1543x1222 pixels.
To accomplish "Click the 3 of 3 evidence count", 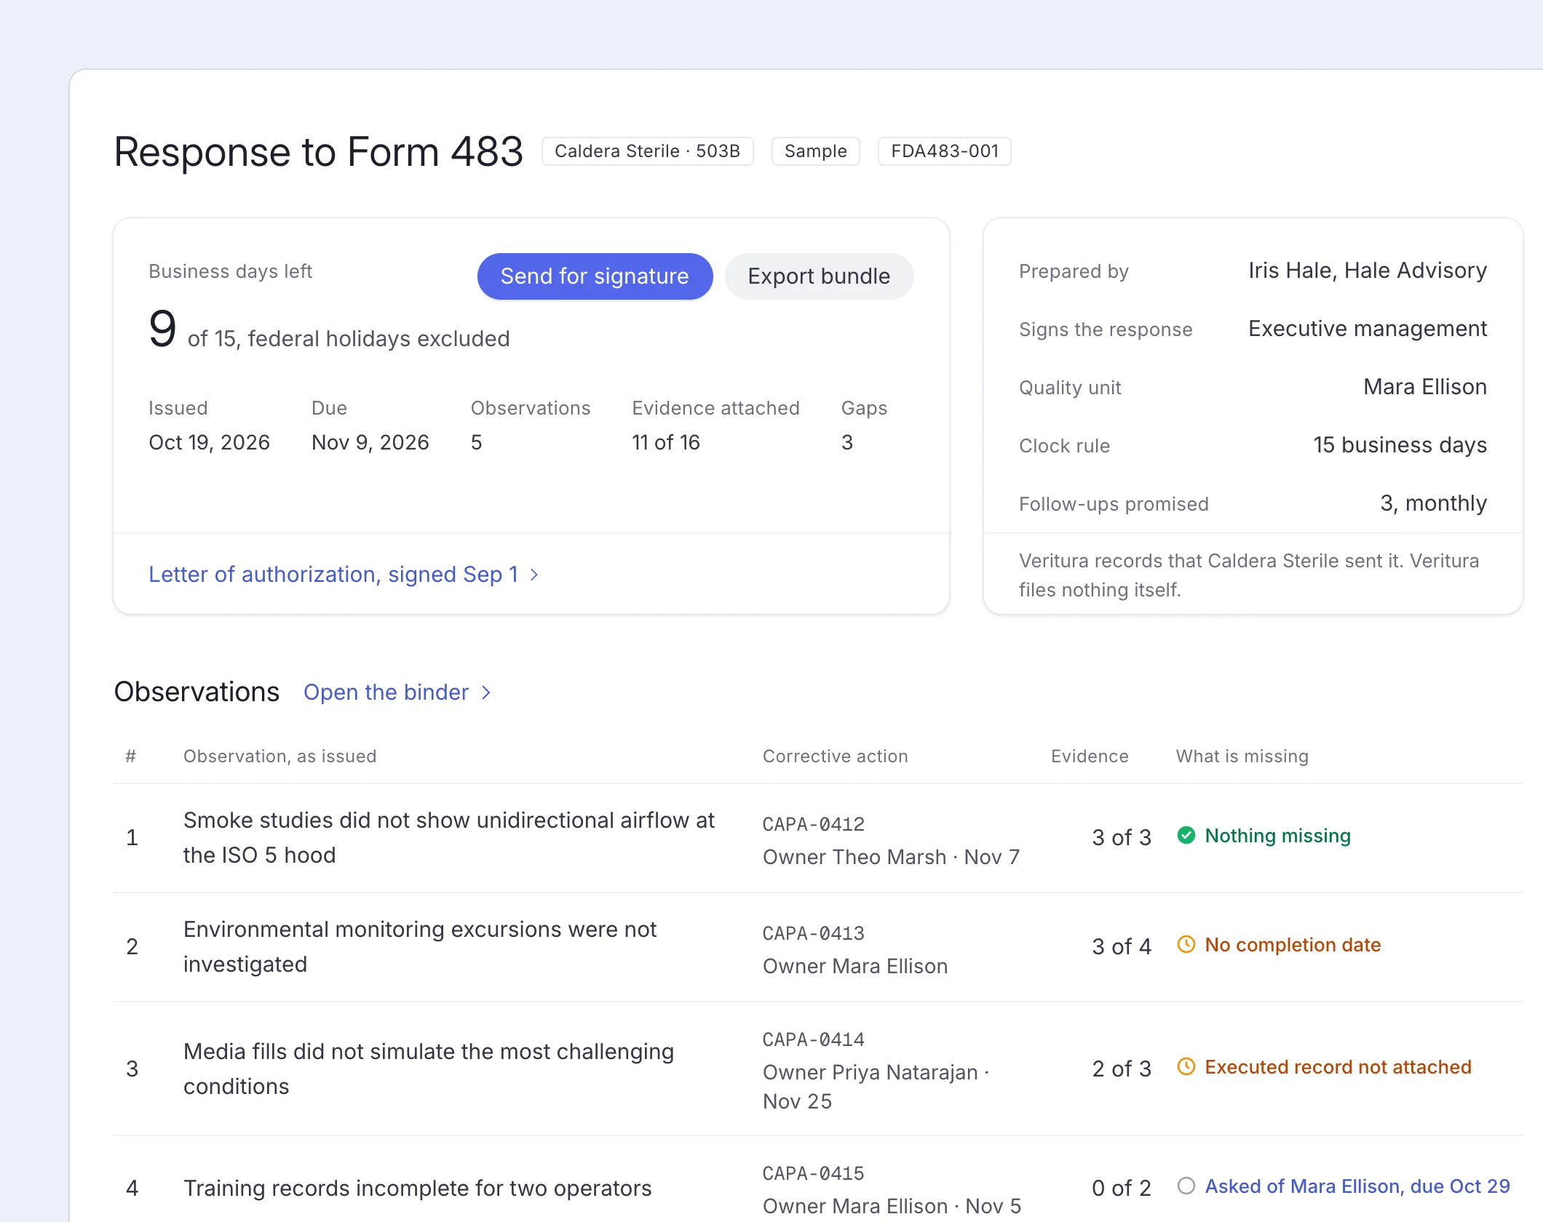I will pos(1122,837).
